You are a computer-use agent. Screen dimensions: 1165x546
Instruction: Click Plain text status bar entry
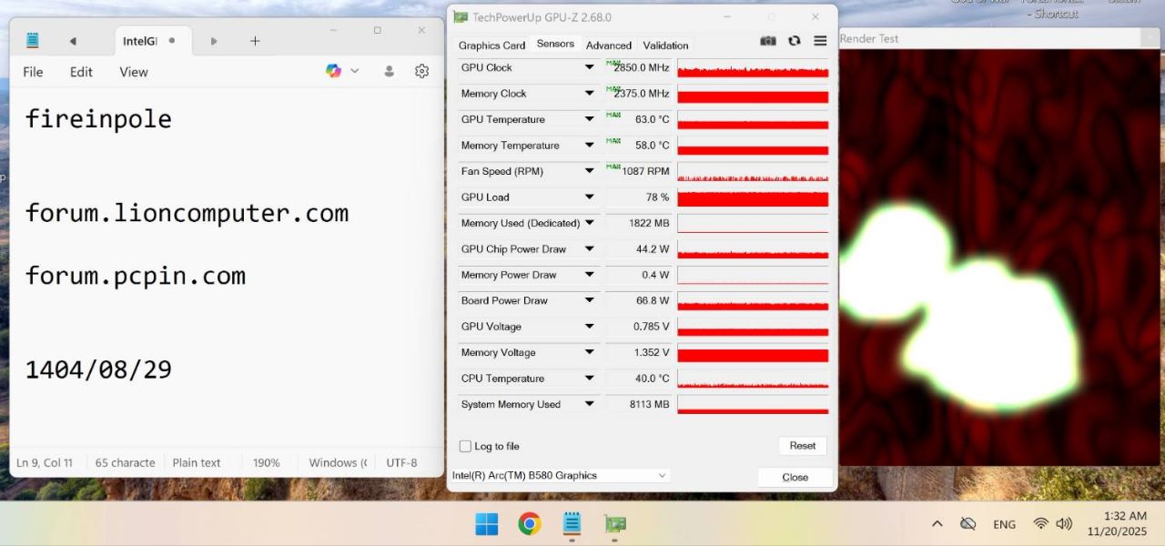point(197,463)
